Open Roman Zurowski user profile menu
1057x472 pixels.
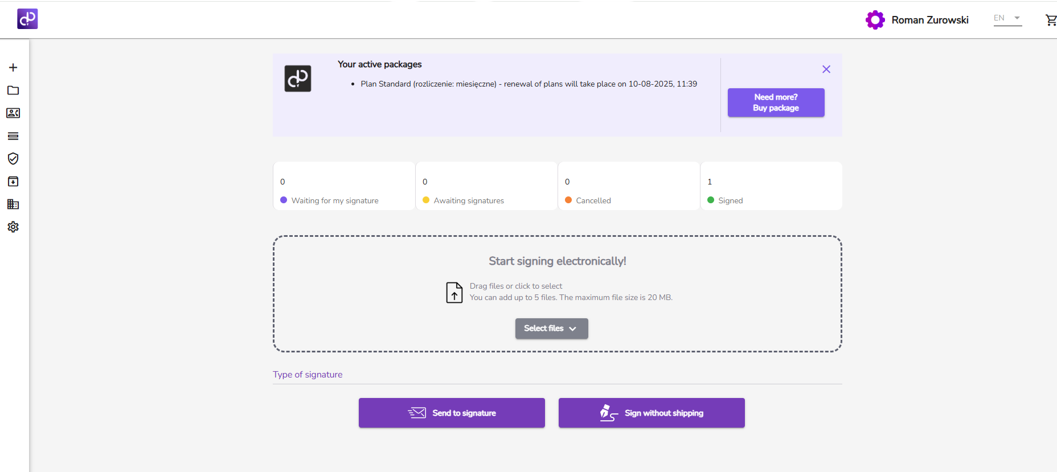pos(917,20)
